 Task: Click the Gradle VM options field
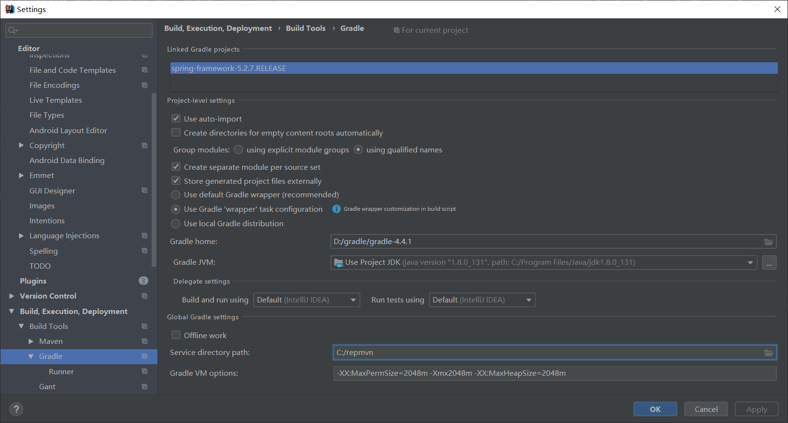coord(555,373)
